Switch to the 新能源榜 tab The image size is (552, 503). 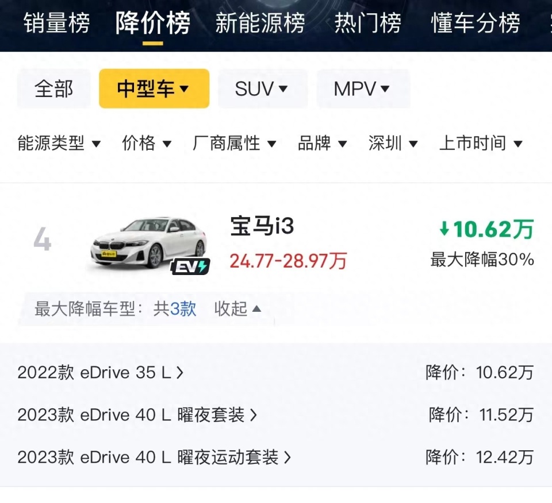(x=258, y=24)
